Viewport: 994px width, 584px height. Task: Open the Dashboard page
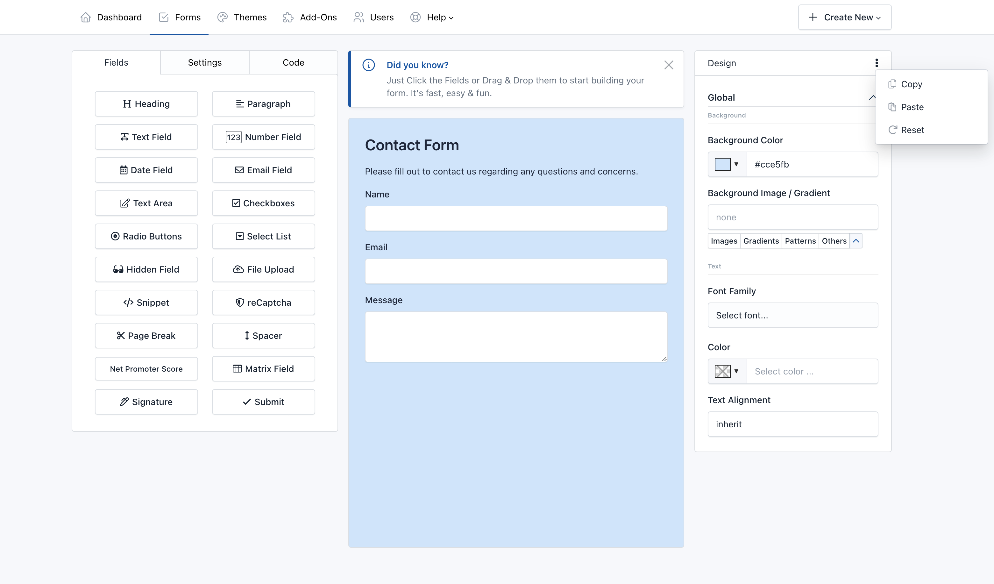click(x=111, y=17)
